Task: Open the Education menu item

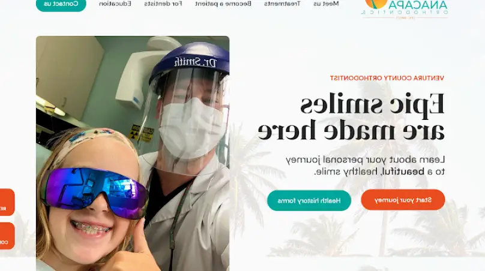Action: [x=115, y=4]
